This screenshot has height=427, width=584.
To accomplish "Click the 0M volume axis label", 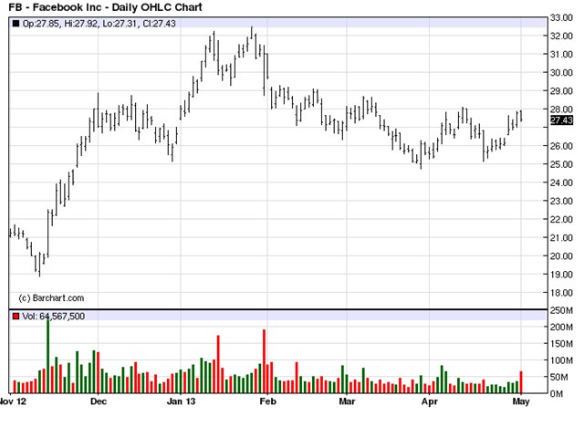I will pyautogui.click(x=557, y=394).
